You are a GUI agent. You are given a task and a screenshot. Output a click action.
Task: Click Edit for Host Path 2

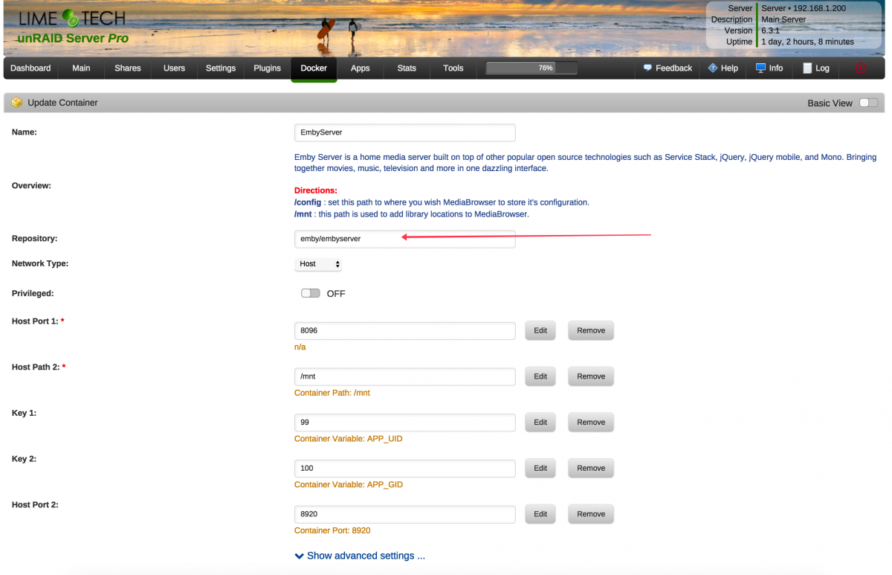[540, 376]
